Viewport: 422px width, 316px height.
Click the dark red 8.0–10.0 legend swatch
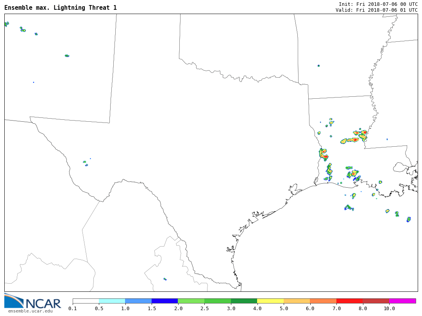tap(376, 301)
